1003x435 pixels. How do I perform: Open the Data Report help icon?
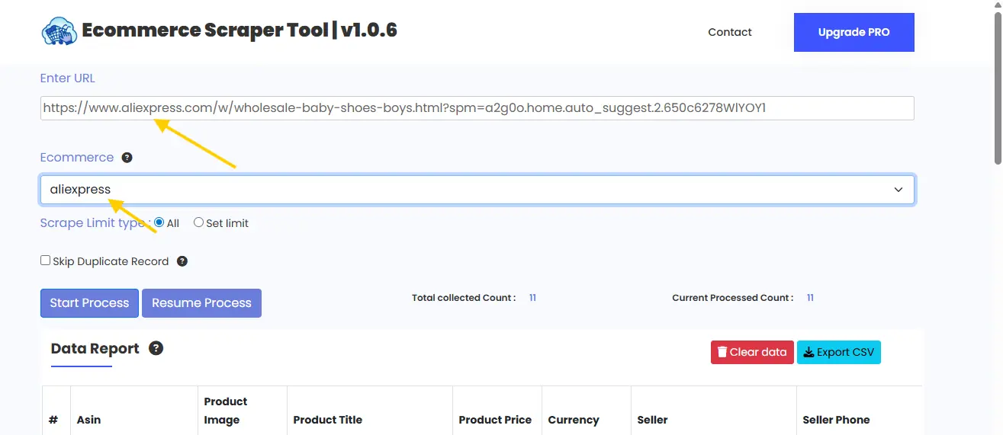[x=156, y=348]
